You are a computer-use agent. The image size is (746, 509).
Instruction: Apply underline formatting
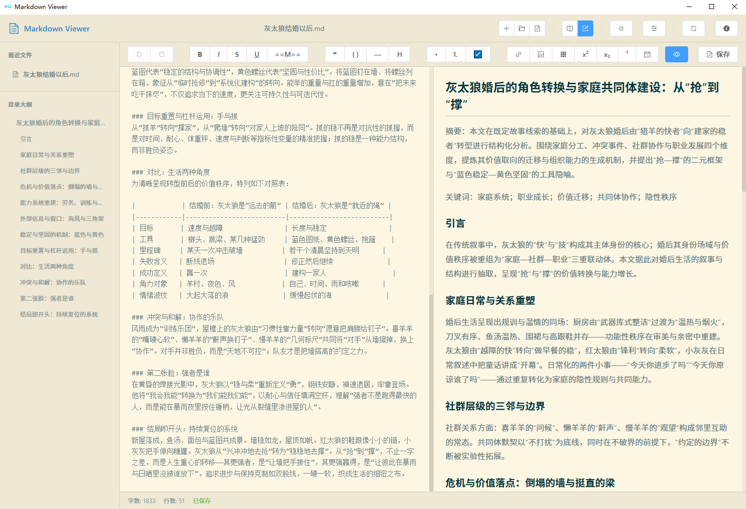[x=257, y=54]
